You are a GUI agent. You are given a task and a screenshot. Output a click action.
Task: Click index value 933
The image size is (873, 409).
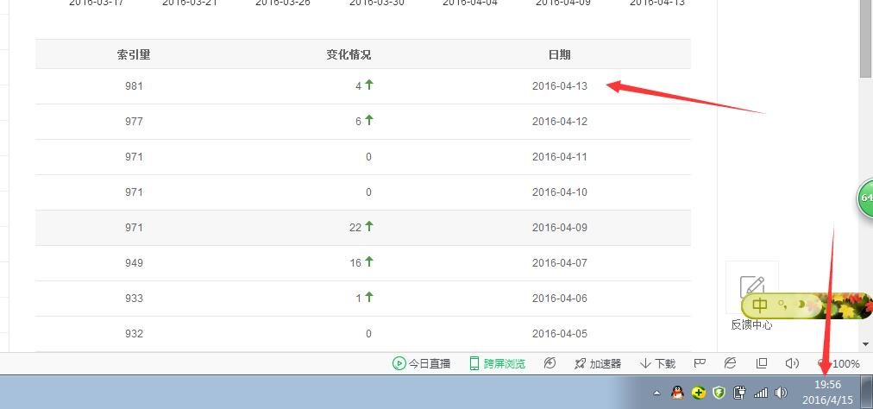click(x=135, y=298)
